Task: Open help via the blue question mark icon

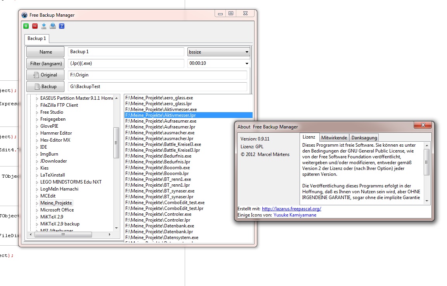Action: click(x=61, y=26)
